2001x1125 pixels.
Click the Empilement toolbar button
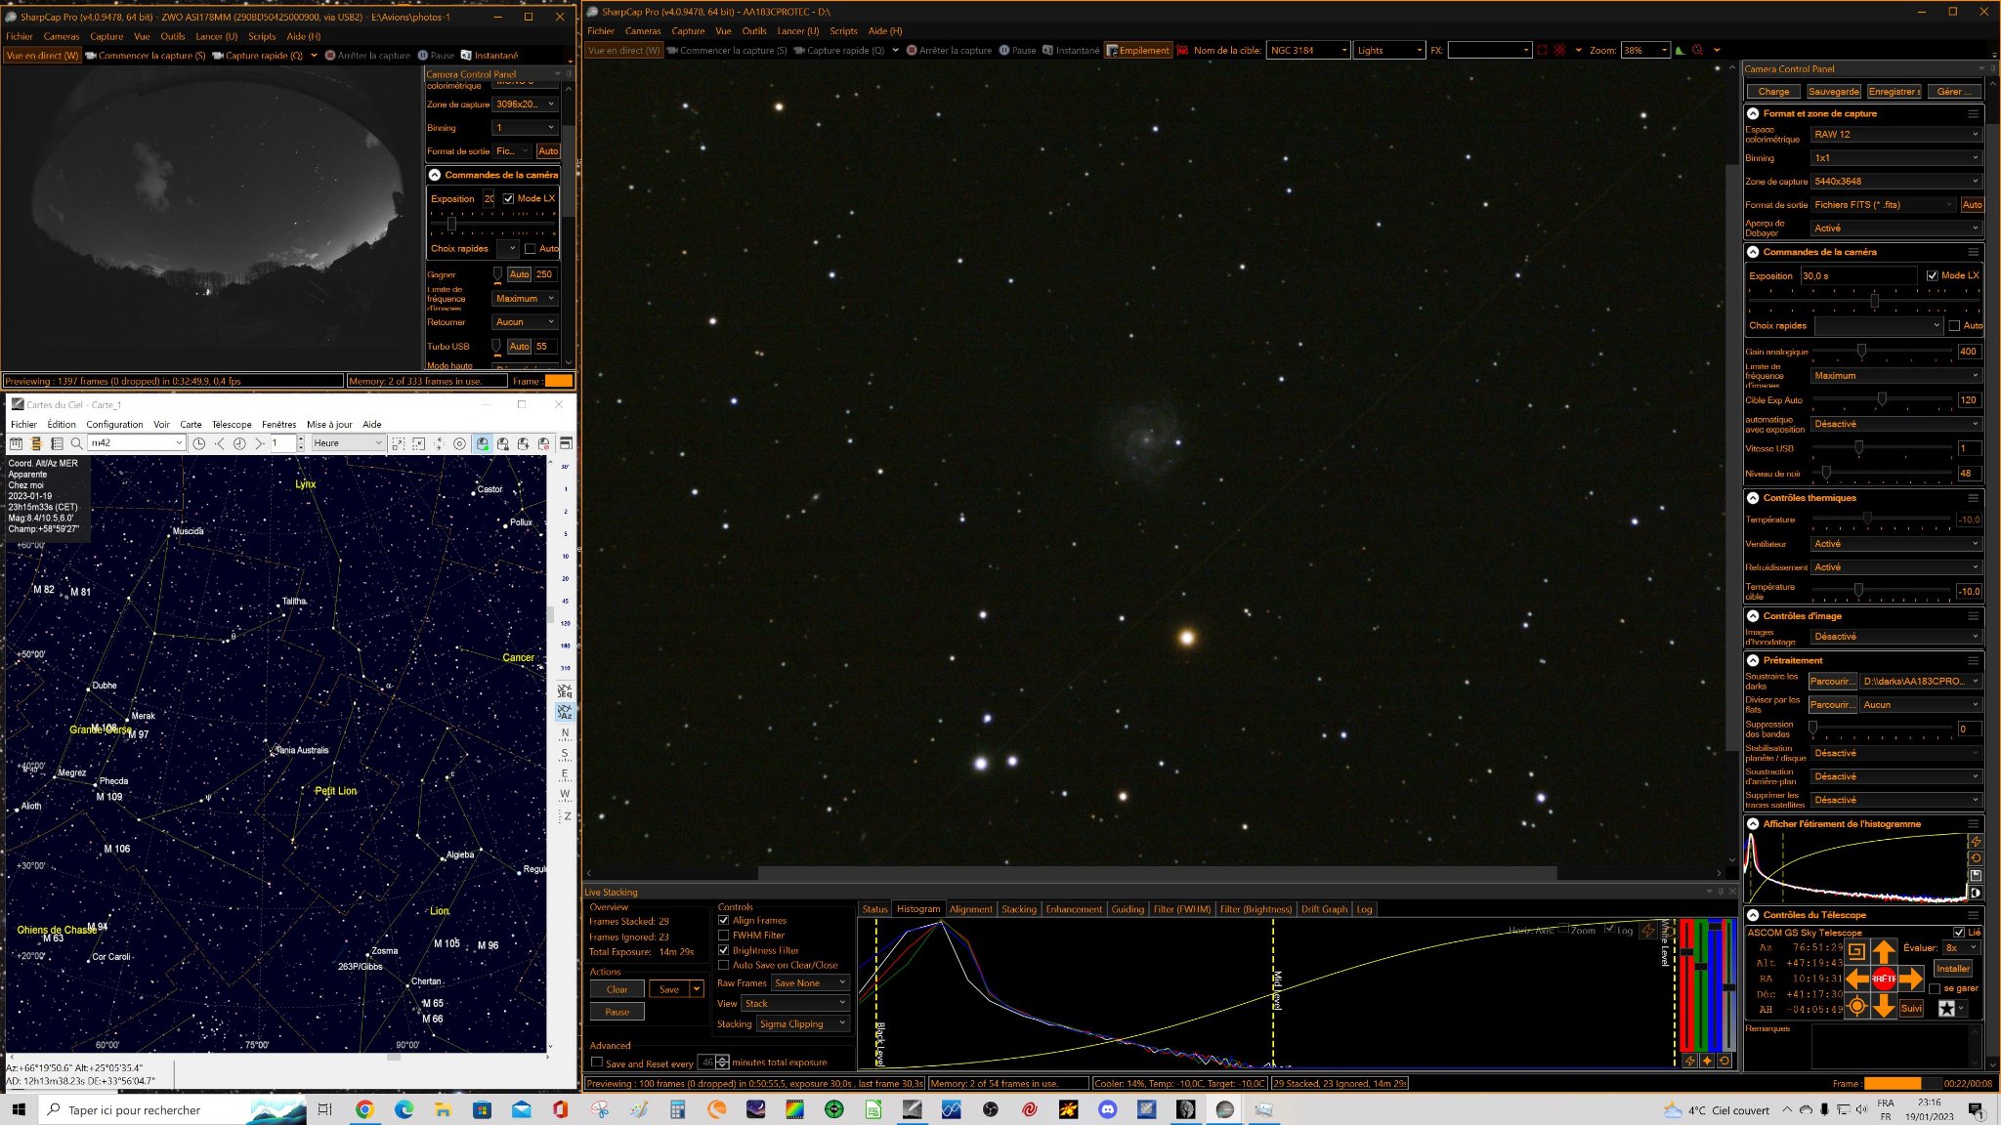click(1137, 50)
